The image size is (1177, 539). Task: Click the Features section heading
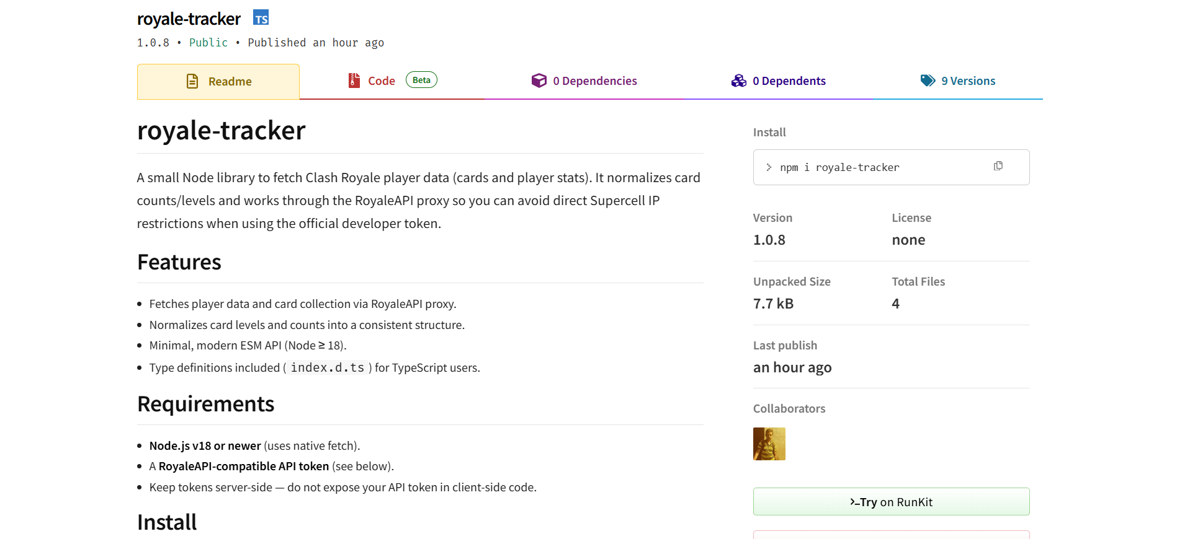coord(179,262)
